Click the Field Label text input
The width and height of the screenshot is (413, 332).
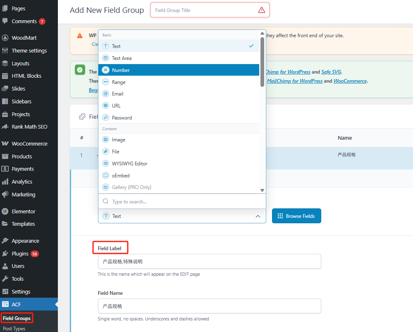click(x=210, y=261)
